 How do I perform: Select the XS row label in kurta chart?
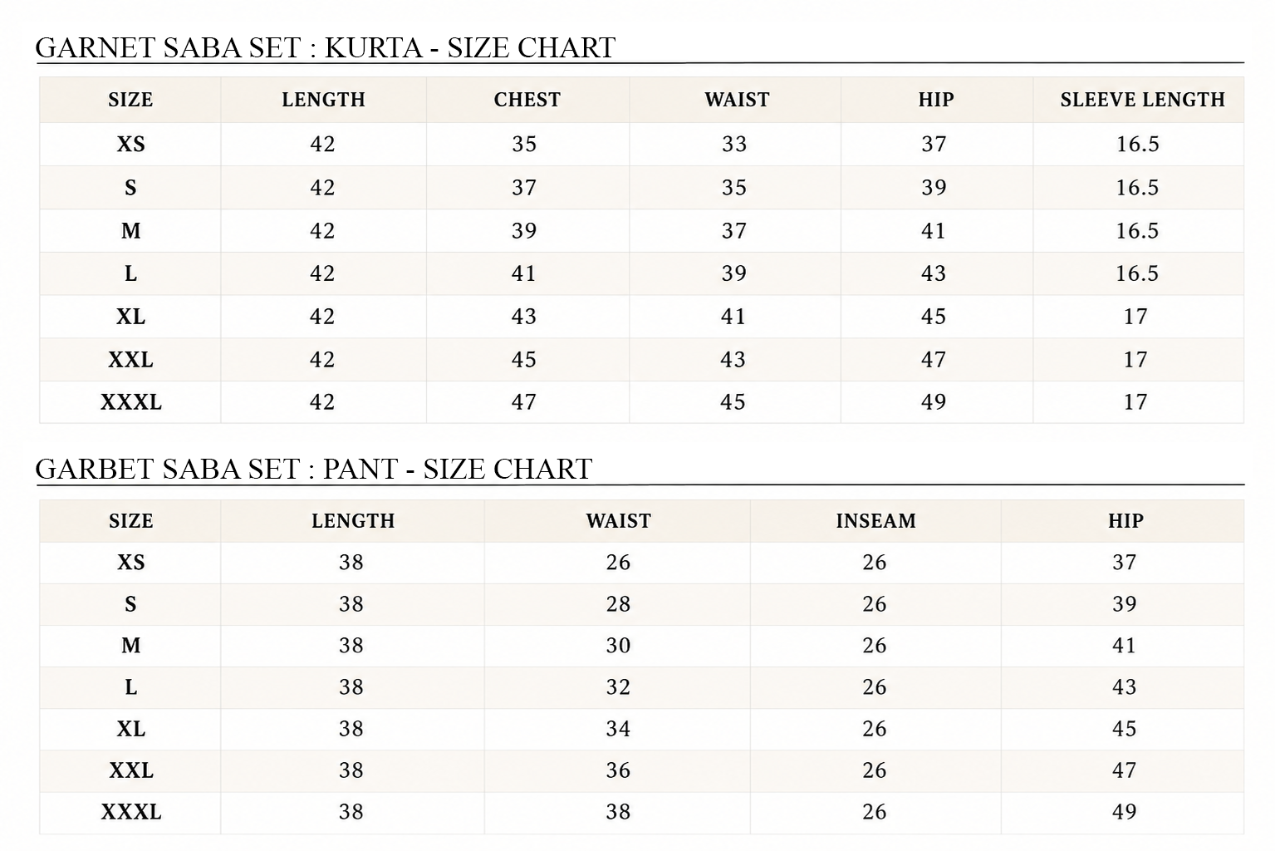pos(130,145)
